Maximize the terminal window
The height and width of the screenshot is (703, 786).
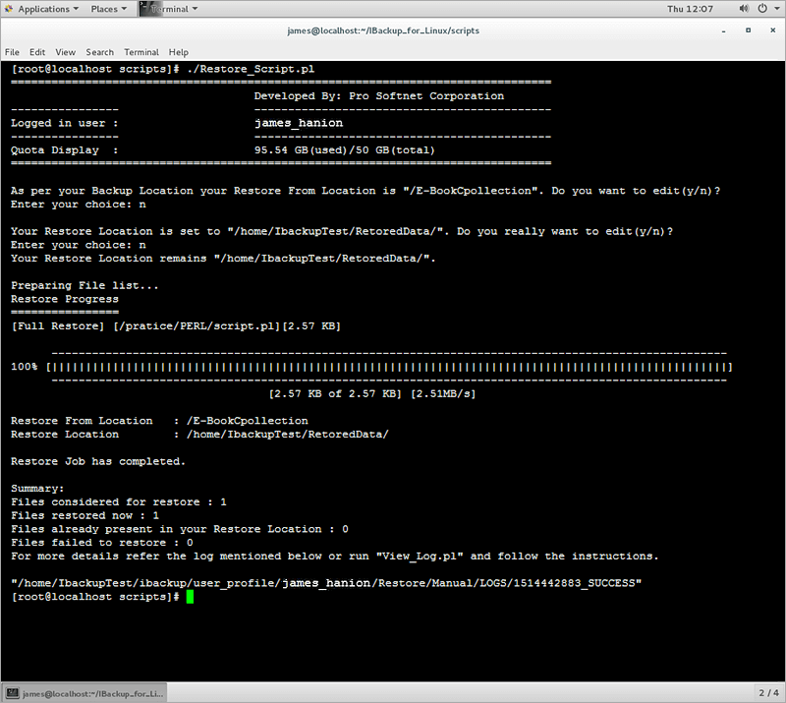point(748,30)
